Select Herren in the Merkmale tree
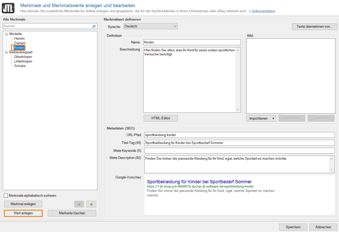The width and height of the screenshot is (339, 232). click(x=20, y=39)
